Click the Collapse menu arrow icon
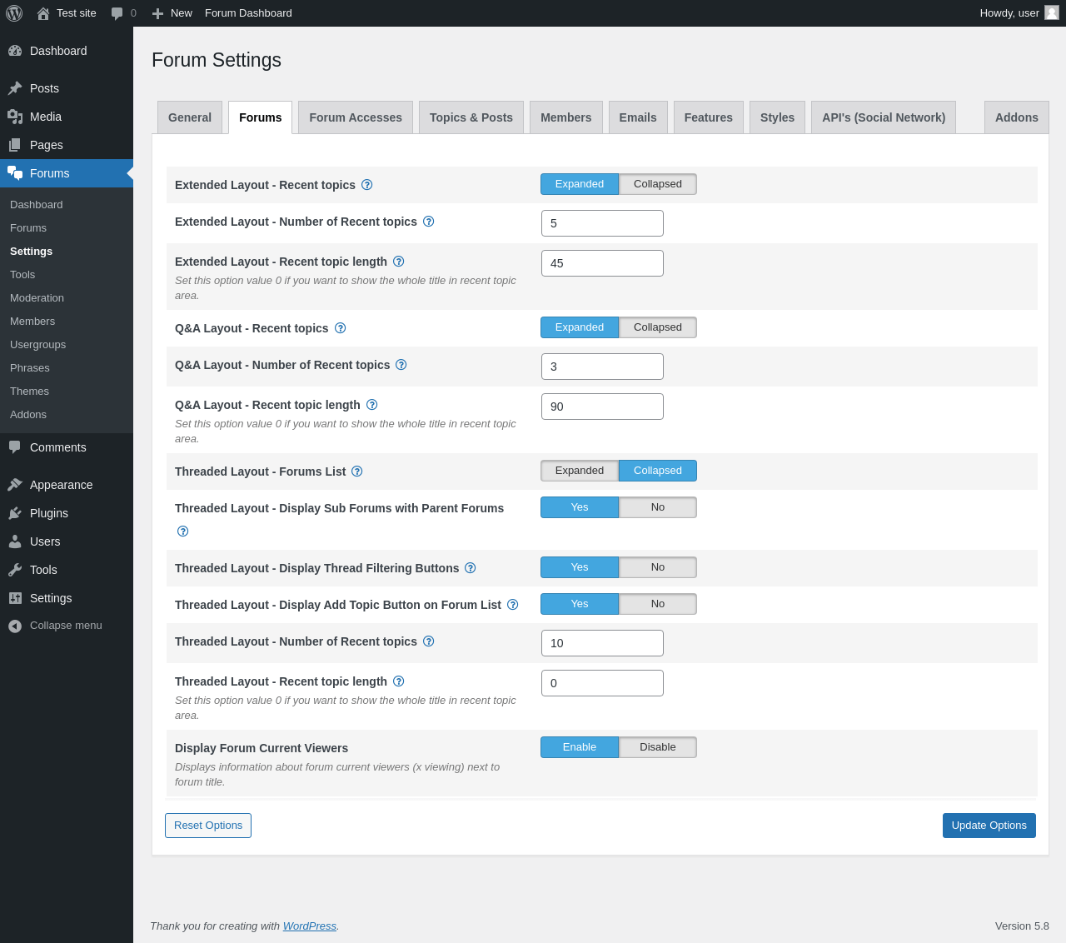 pos(15,626)
